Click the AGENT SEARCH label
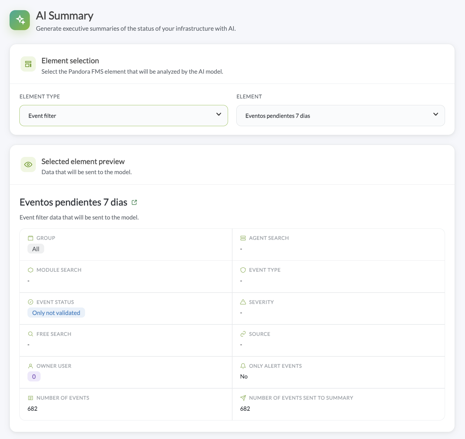This screenshot has width=465, height=439. (x=269, y=238)
